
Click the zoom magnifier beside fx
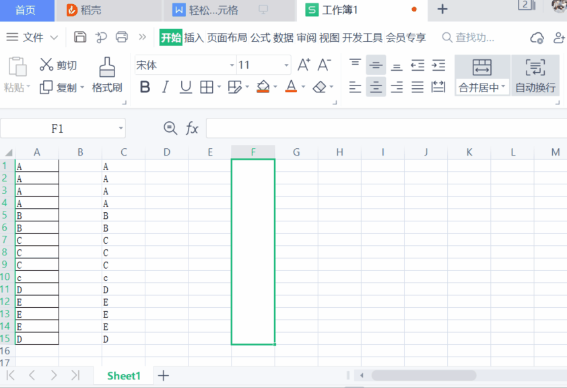pyautogui.click(x=171, y=128)
